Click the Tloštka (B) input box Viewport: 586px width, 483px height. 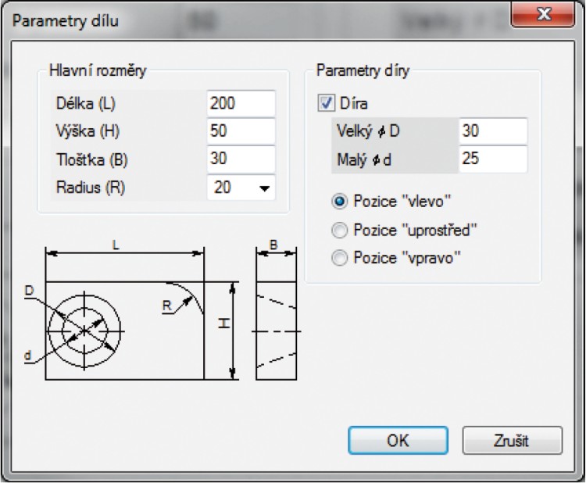[x=241, y=159]
